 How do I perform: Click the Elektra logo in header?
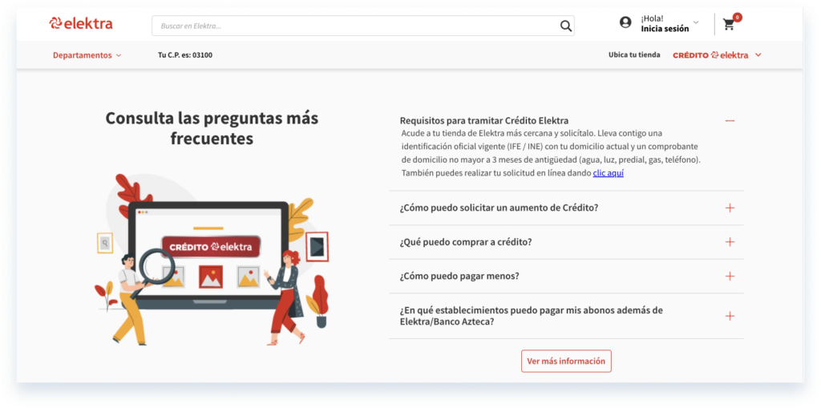coord(81,24)
